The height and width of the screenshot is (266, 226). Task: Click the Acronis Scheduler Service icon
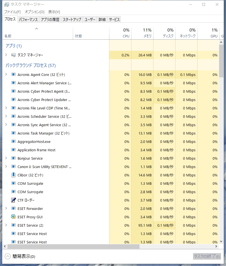[13, 116]
